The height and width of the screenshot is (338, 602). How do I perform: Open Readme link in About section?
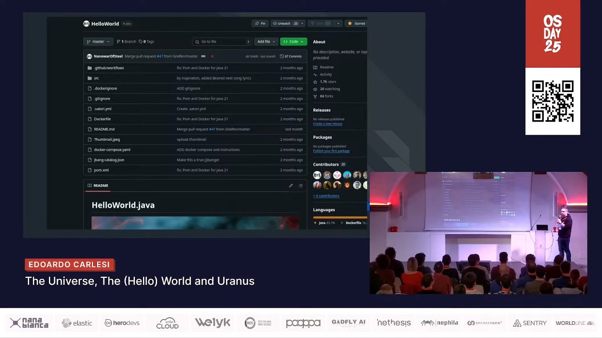coord(324,67)
